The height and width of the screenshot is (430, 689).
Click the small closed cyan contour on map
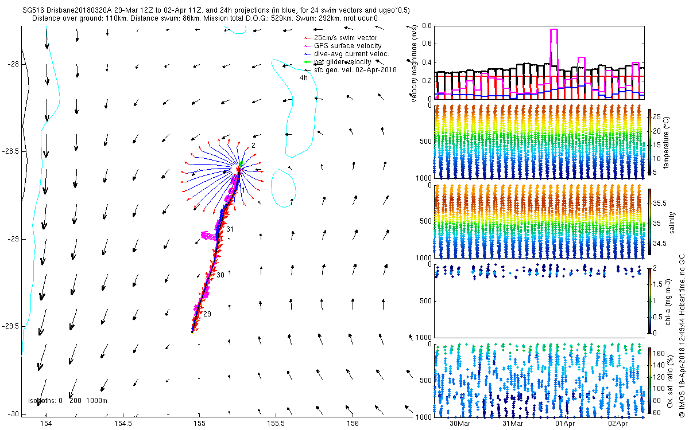[x=283, y=187]
